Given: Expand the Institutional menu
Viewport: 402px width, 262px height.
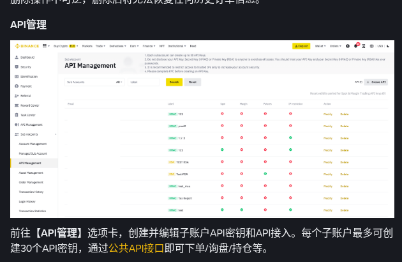Looking at the screenshot, I should [x=177, y=46].
